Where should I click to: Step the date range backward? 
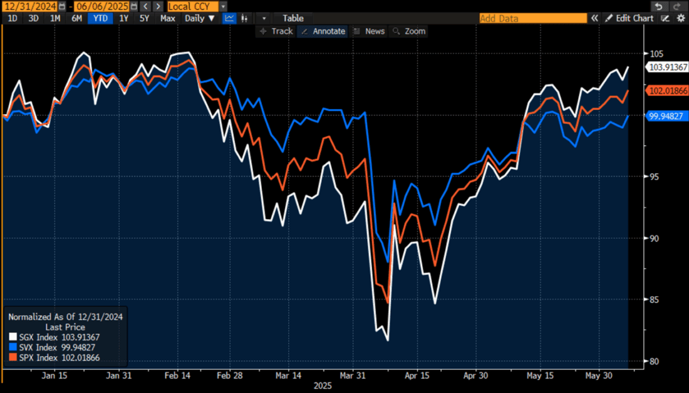coord(146,7)
